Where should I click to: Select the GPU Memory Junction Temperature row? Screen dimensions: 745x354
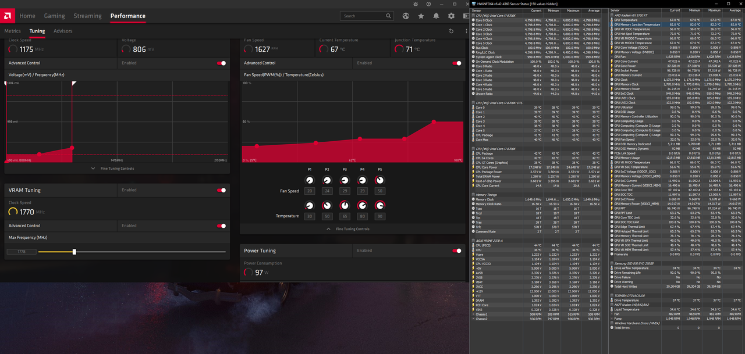676,24
